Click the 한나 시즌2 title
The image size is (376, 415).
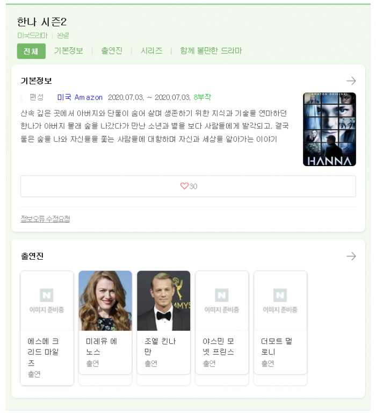click(x=42, y=22)
